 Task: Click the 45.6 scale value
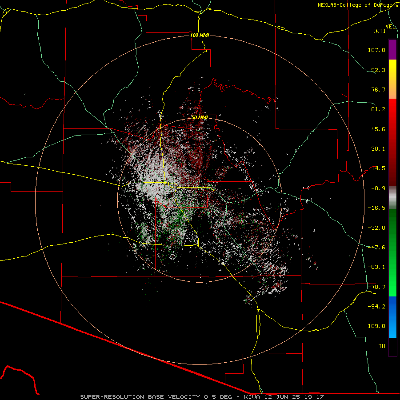pyautogui.click(x=378, y=129)
